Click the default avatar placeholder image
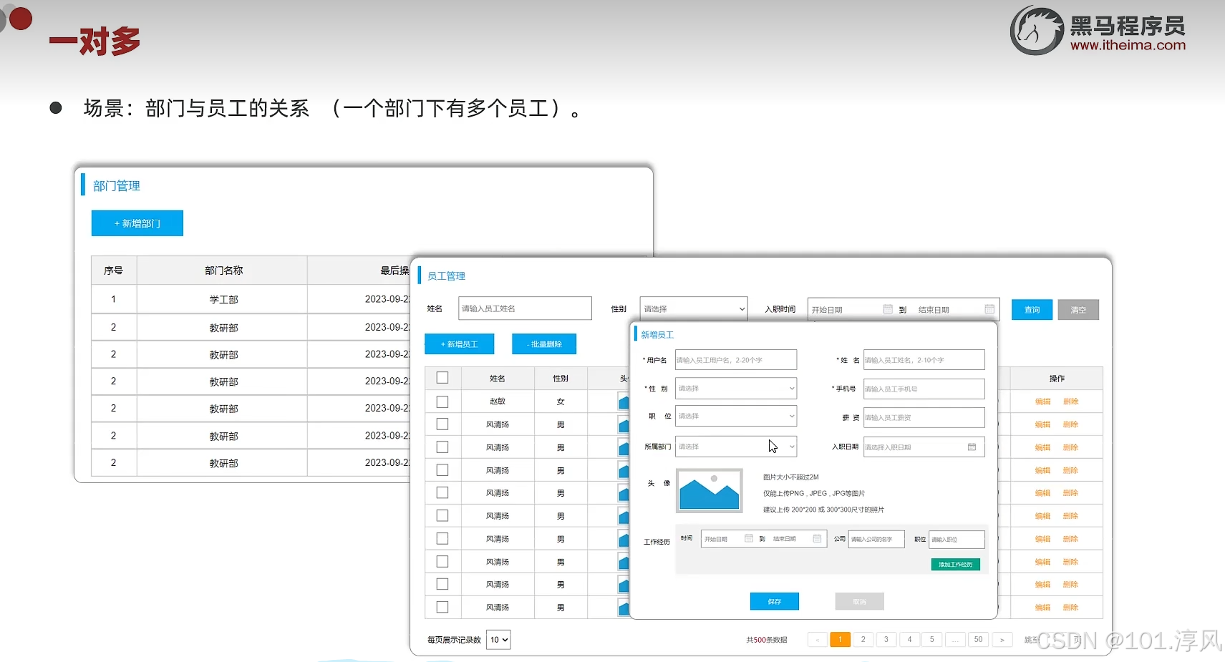The image size is (1225, 662). tap(710, 491)
